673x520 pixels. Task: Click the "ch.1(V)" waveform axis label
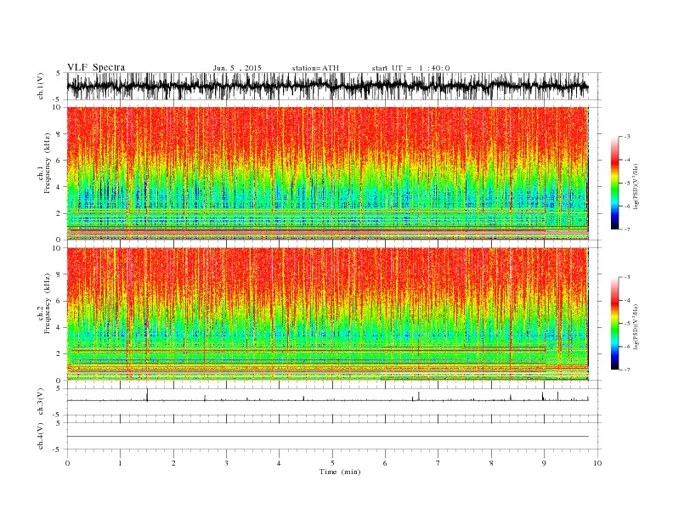click(x=41, y=86)
